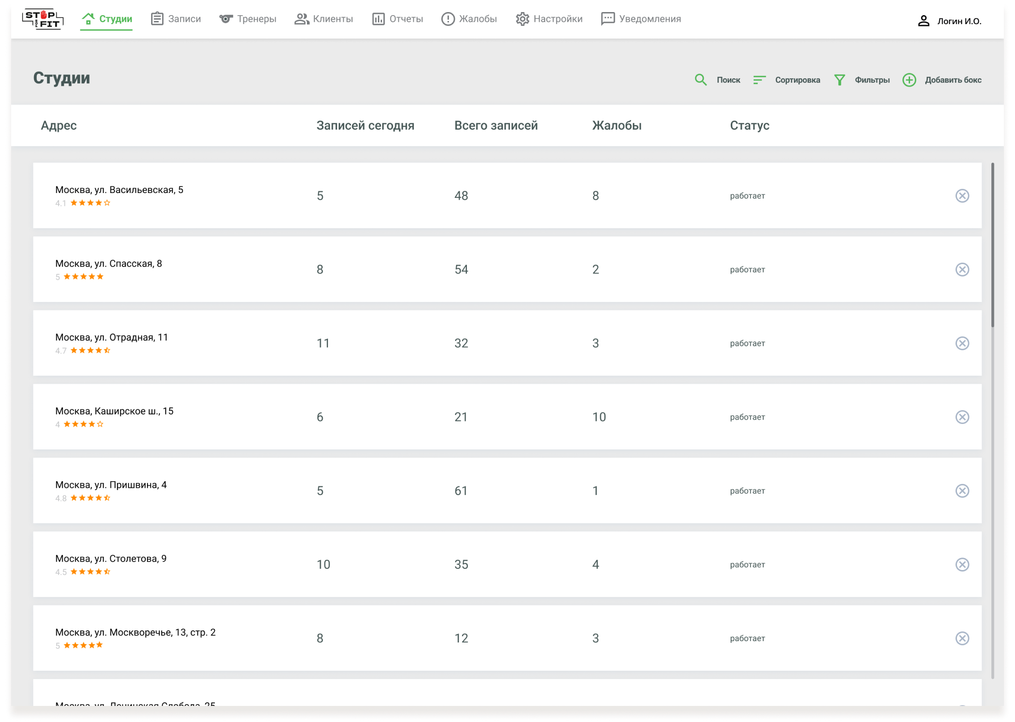Screen dimensions: 1015x722
Task: Switch to Тренеры section
Action: (248, 19)
